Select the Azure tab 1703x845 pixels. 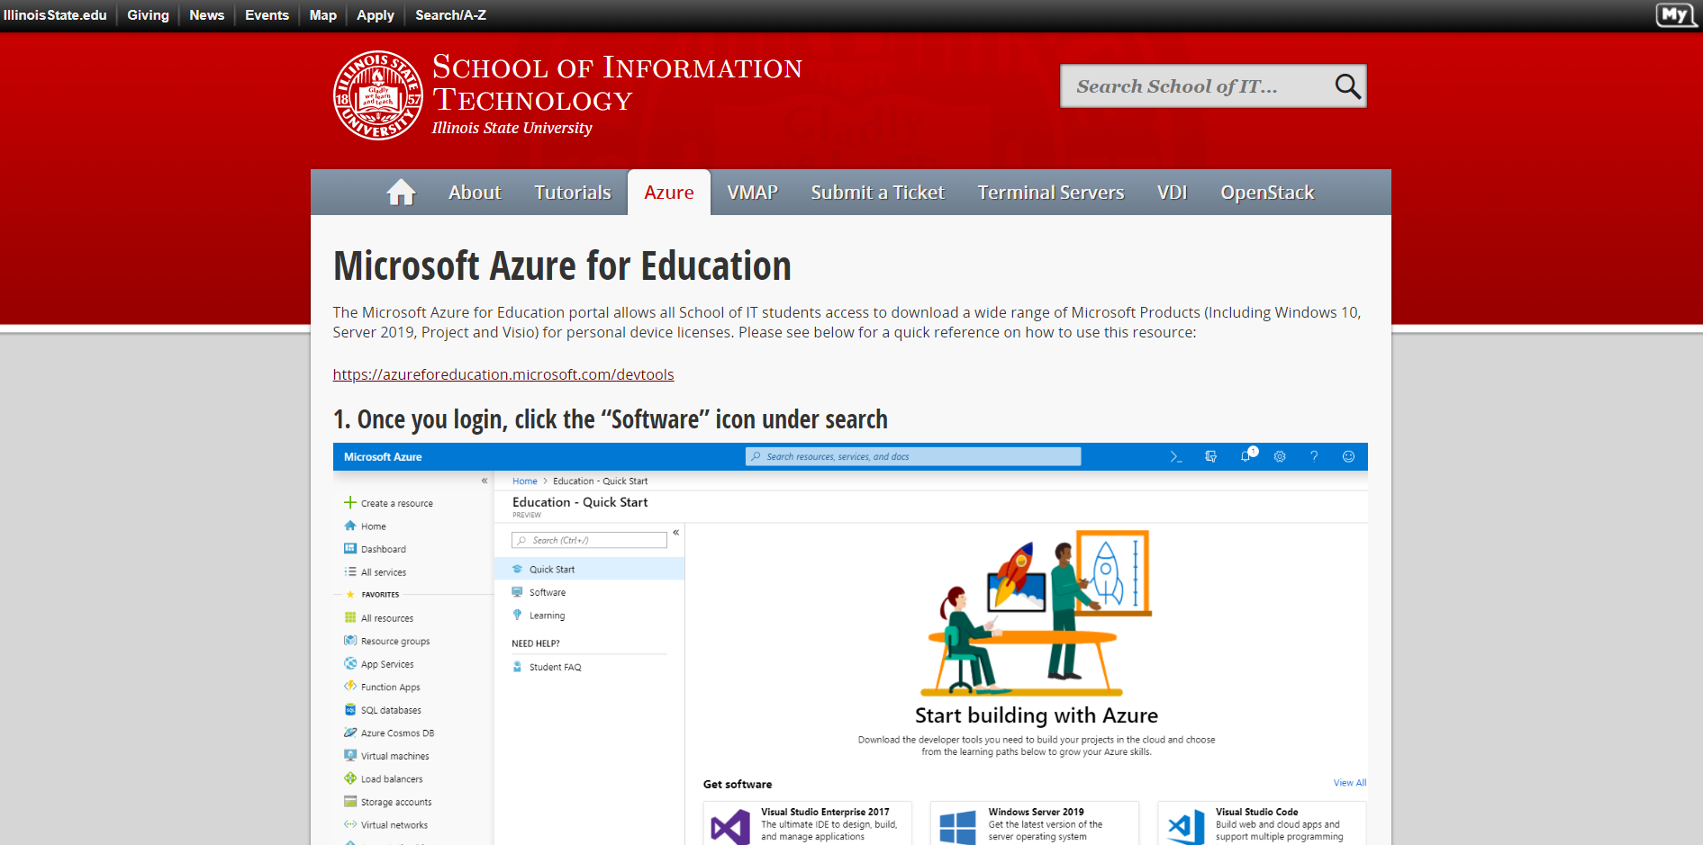pyautogui.click(x=669, y=193)
